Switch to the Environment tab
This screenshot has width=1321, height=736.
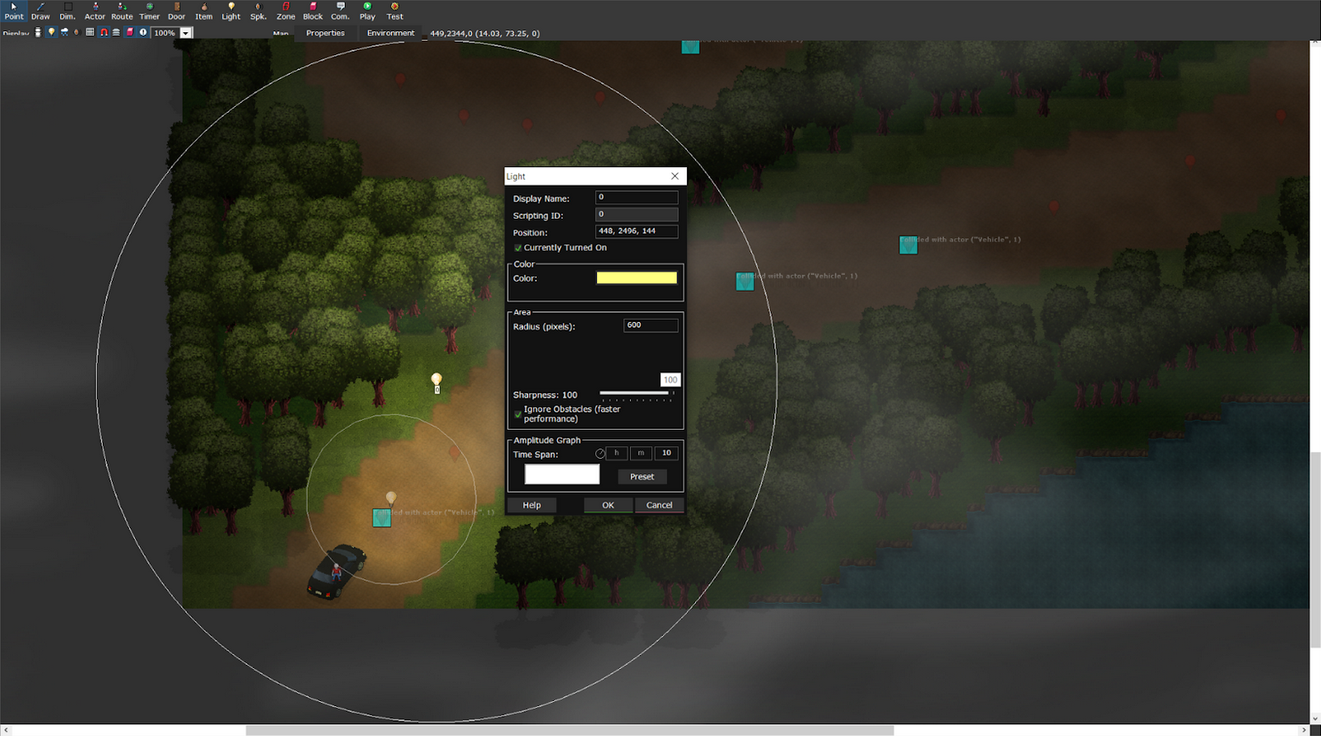[391, 33]
